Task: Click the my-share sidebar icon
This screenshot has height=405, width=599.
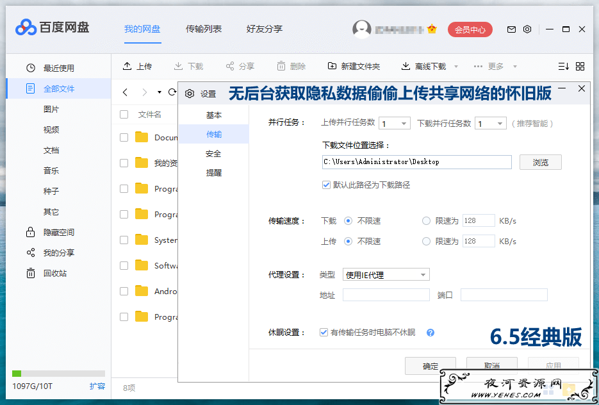Action: coord(31,252)
